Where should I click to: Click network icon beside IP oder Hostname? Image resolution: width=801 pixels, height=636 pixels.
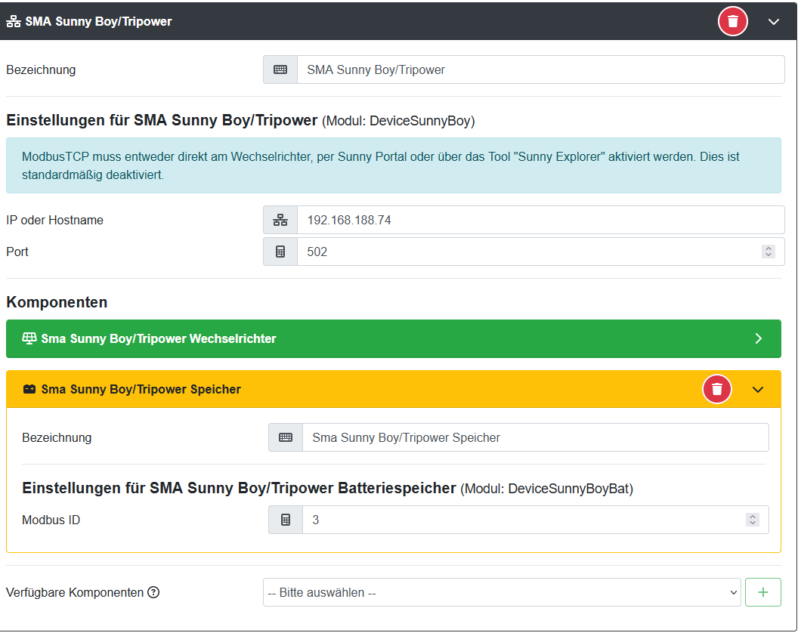coord(280,220)
